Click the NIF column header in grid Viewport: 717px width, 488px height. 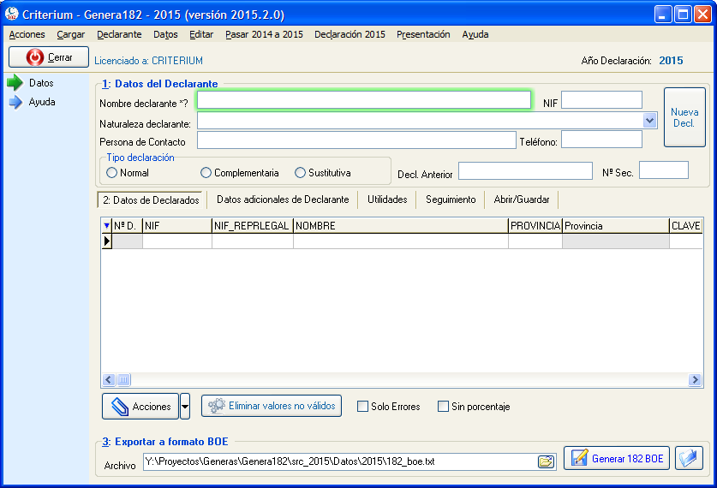pyautogui.click(x=177, y=226)
